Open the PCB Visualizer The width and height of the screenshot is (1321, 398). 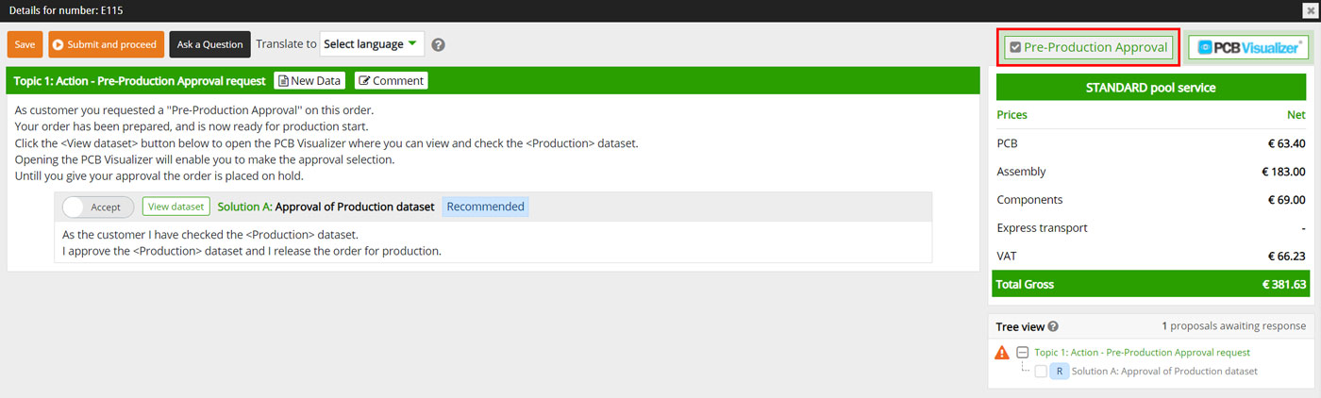click(x=1248, y=47)
